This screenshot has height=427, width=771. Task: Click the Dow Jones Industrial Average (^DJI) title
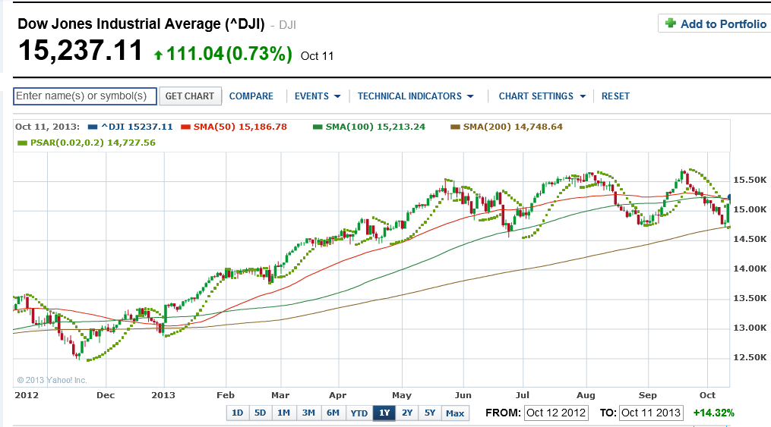point(141,24)
